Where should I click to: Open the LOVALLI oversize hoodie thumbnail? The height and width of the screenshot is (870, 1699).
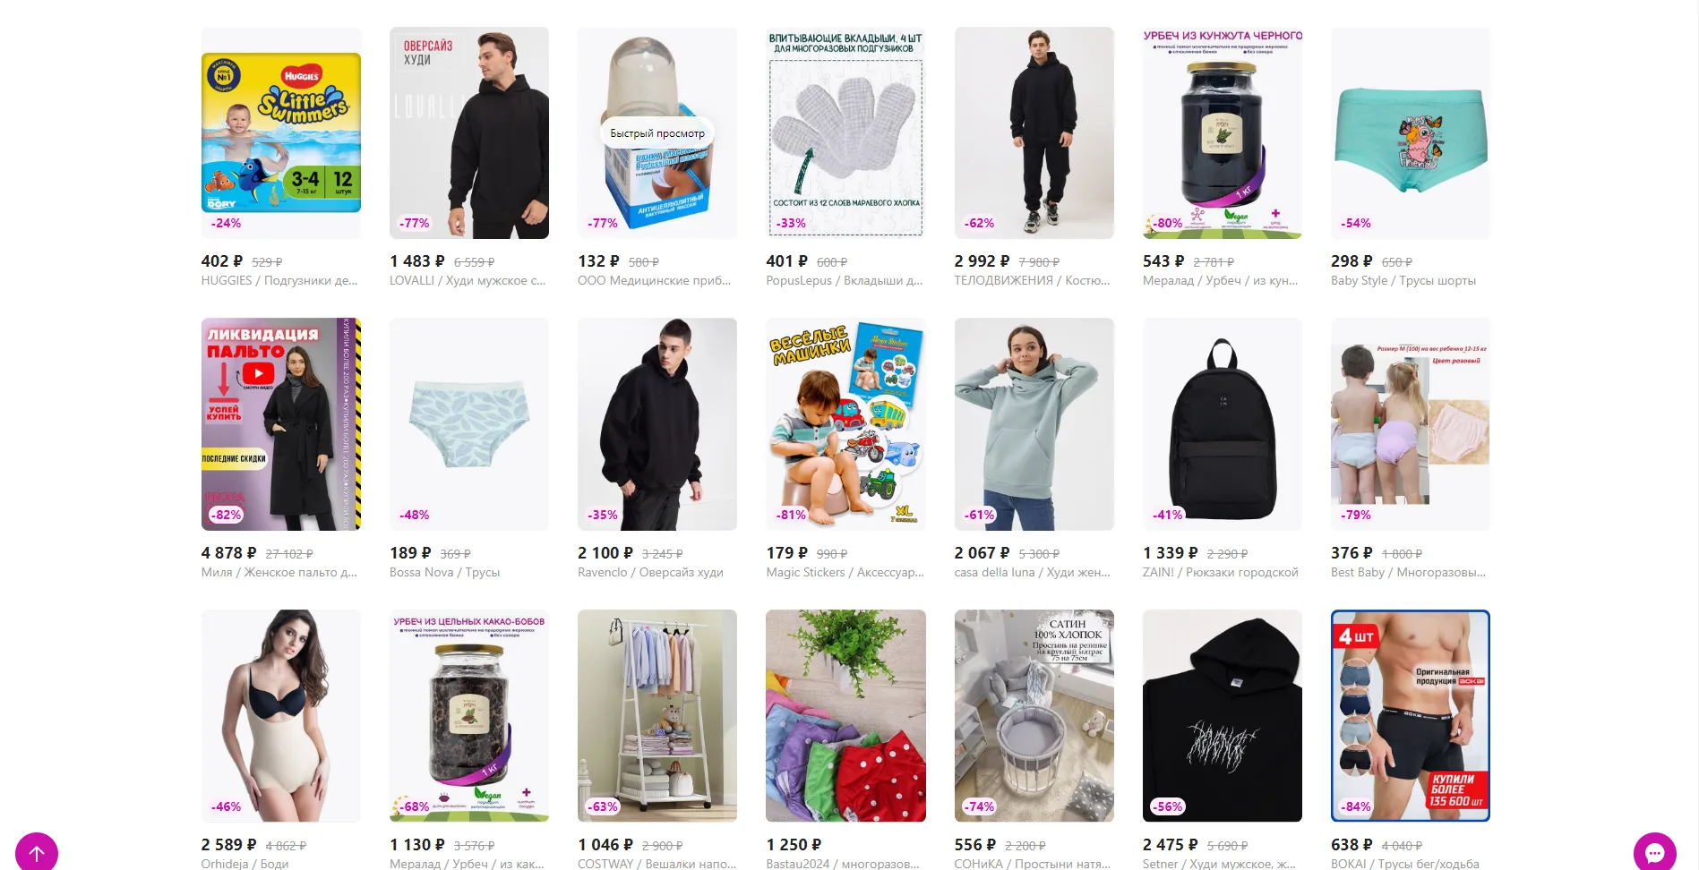coord(469,132)
